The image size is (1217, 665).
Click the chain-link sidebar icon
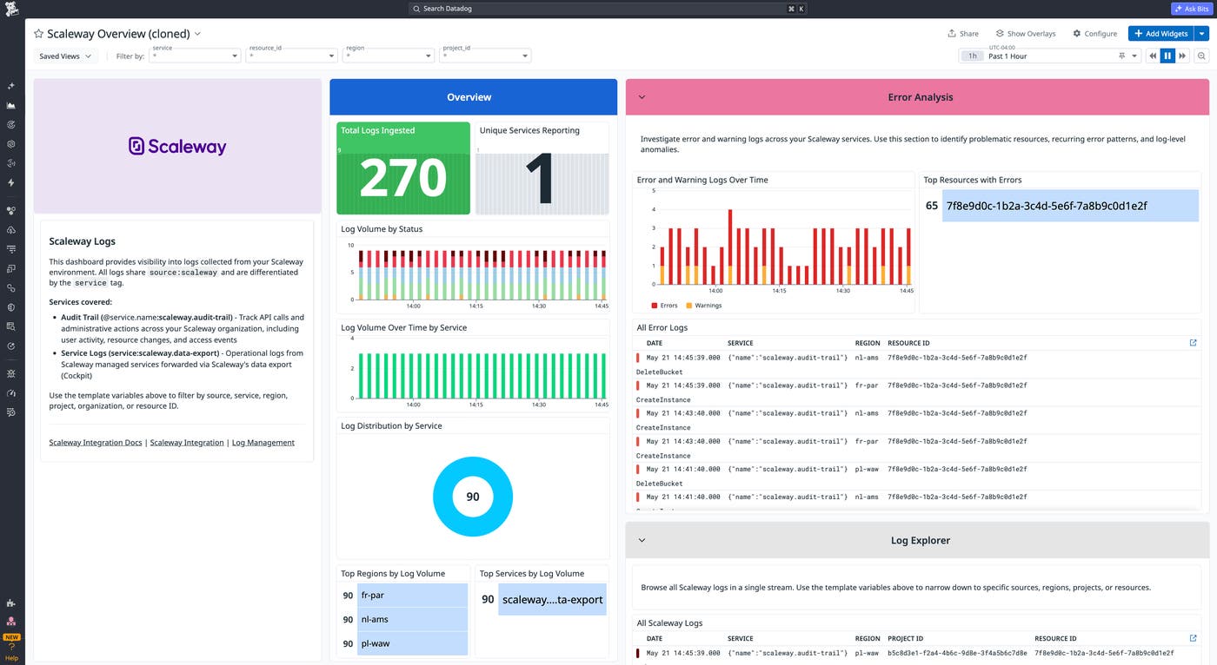pyautogui.click(x=11, y=287)
